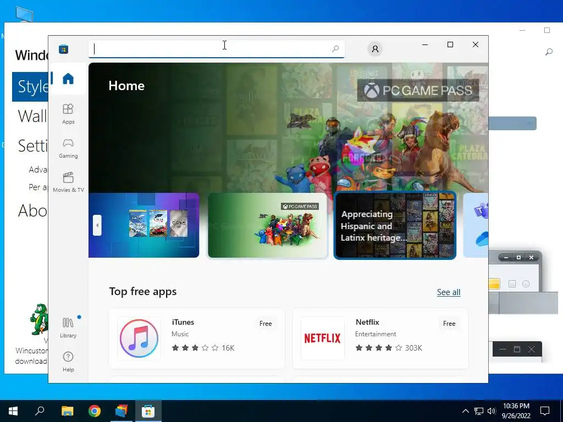Open the user account profile icon
563x422 pixels.
[x=375, y=49]
